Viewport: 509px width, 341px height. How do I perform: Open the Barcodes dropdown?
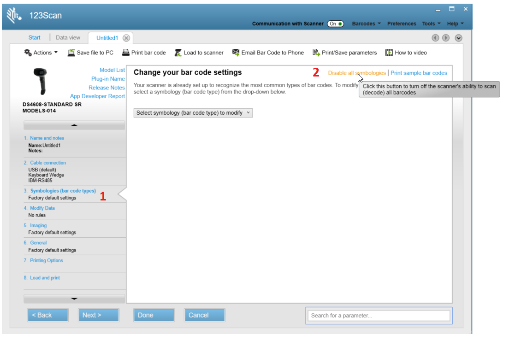point(366,24)
